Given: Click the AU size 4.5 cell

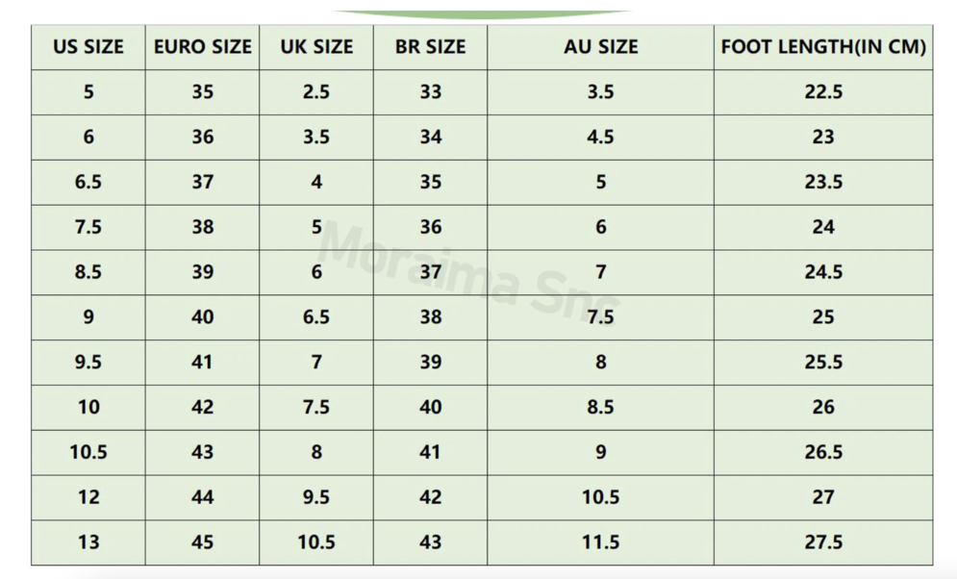Looking at the screenshot, I should coord(600,138).
